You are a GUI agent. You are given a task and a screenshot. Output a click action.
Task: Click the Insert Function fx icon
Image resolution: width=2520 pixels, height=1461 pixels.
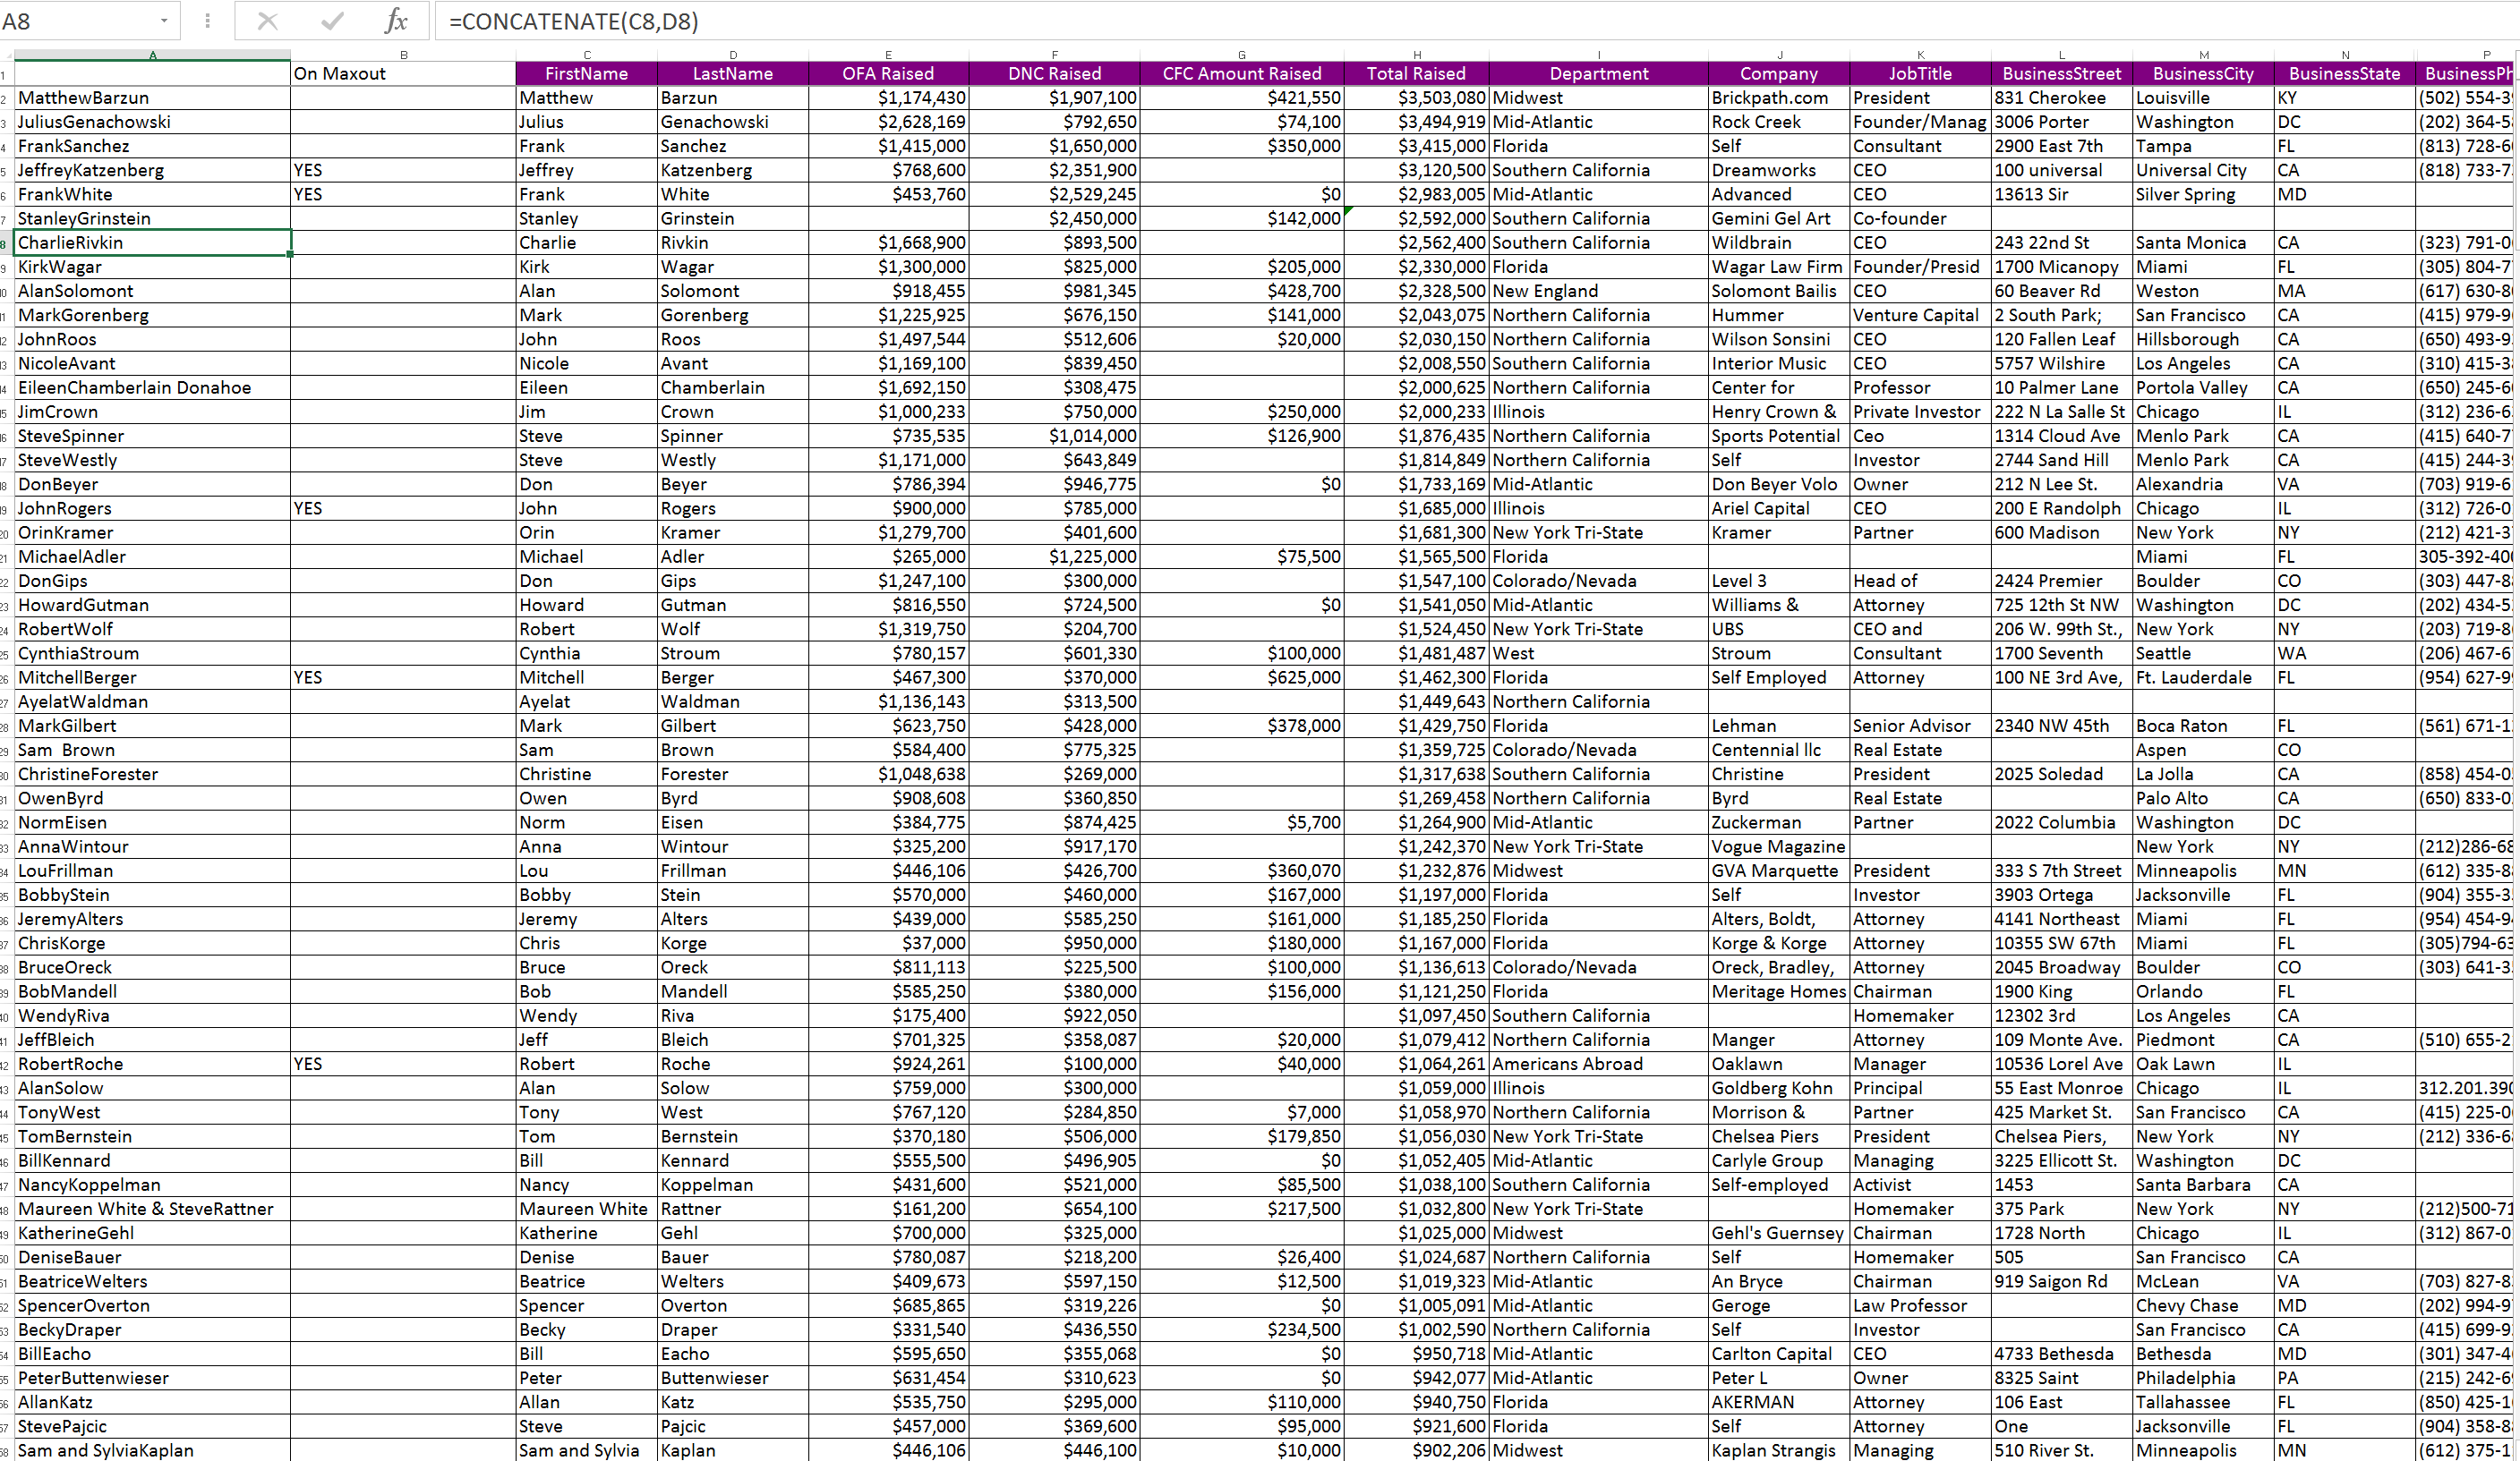point(396,21)
